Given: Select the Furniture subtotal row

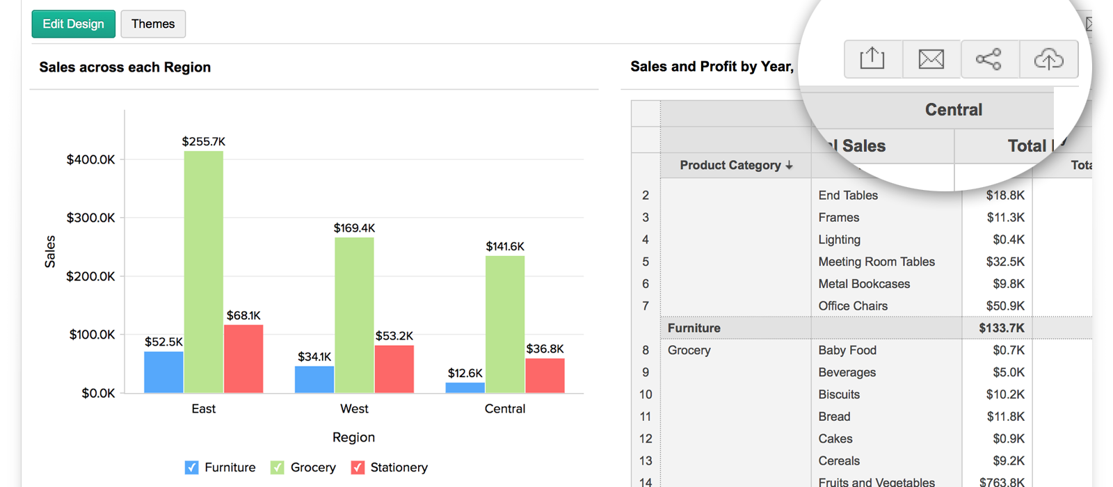Looking at the screenshot, I should [x=694, y=328].
